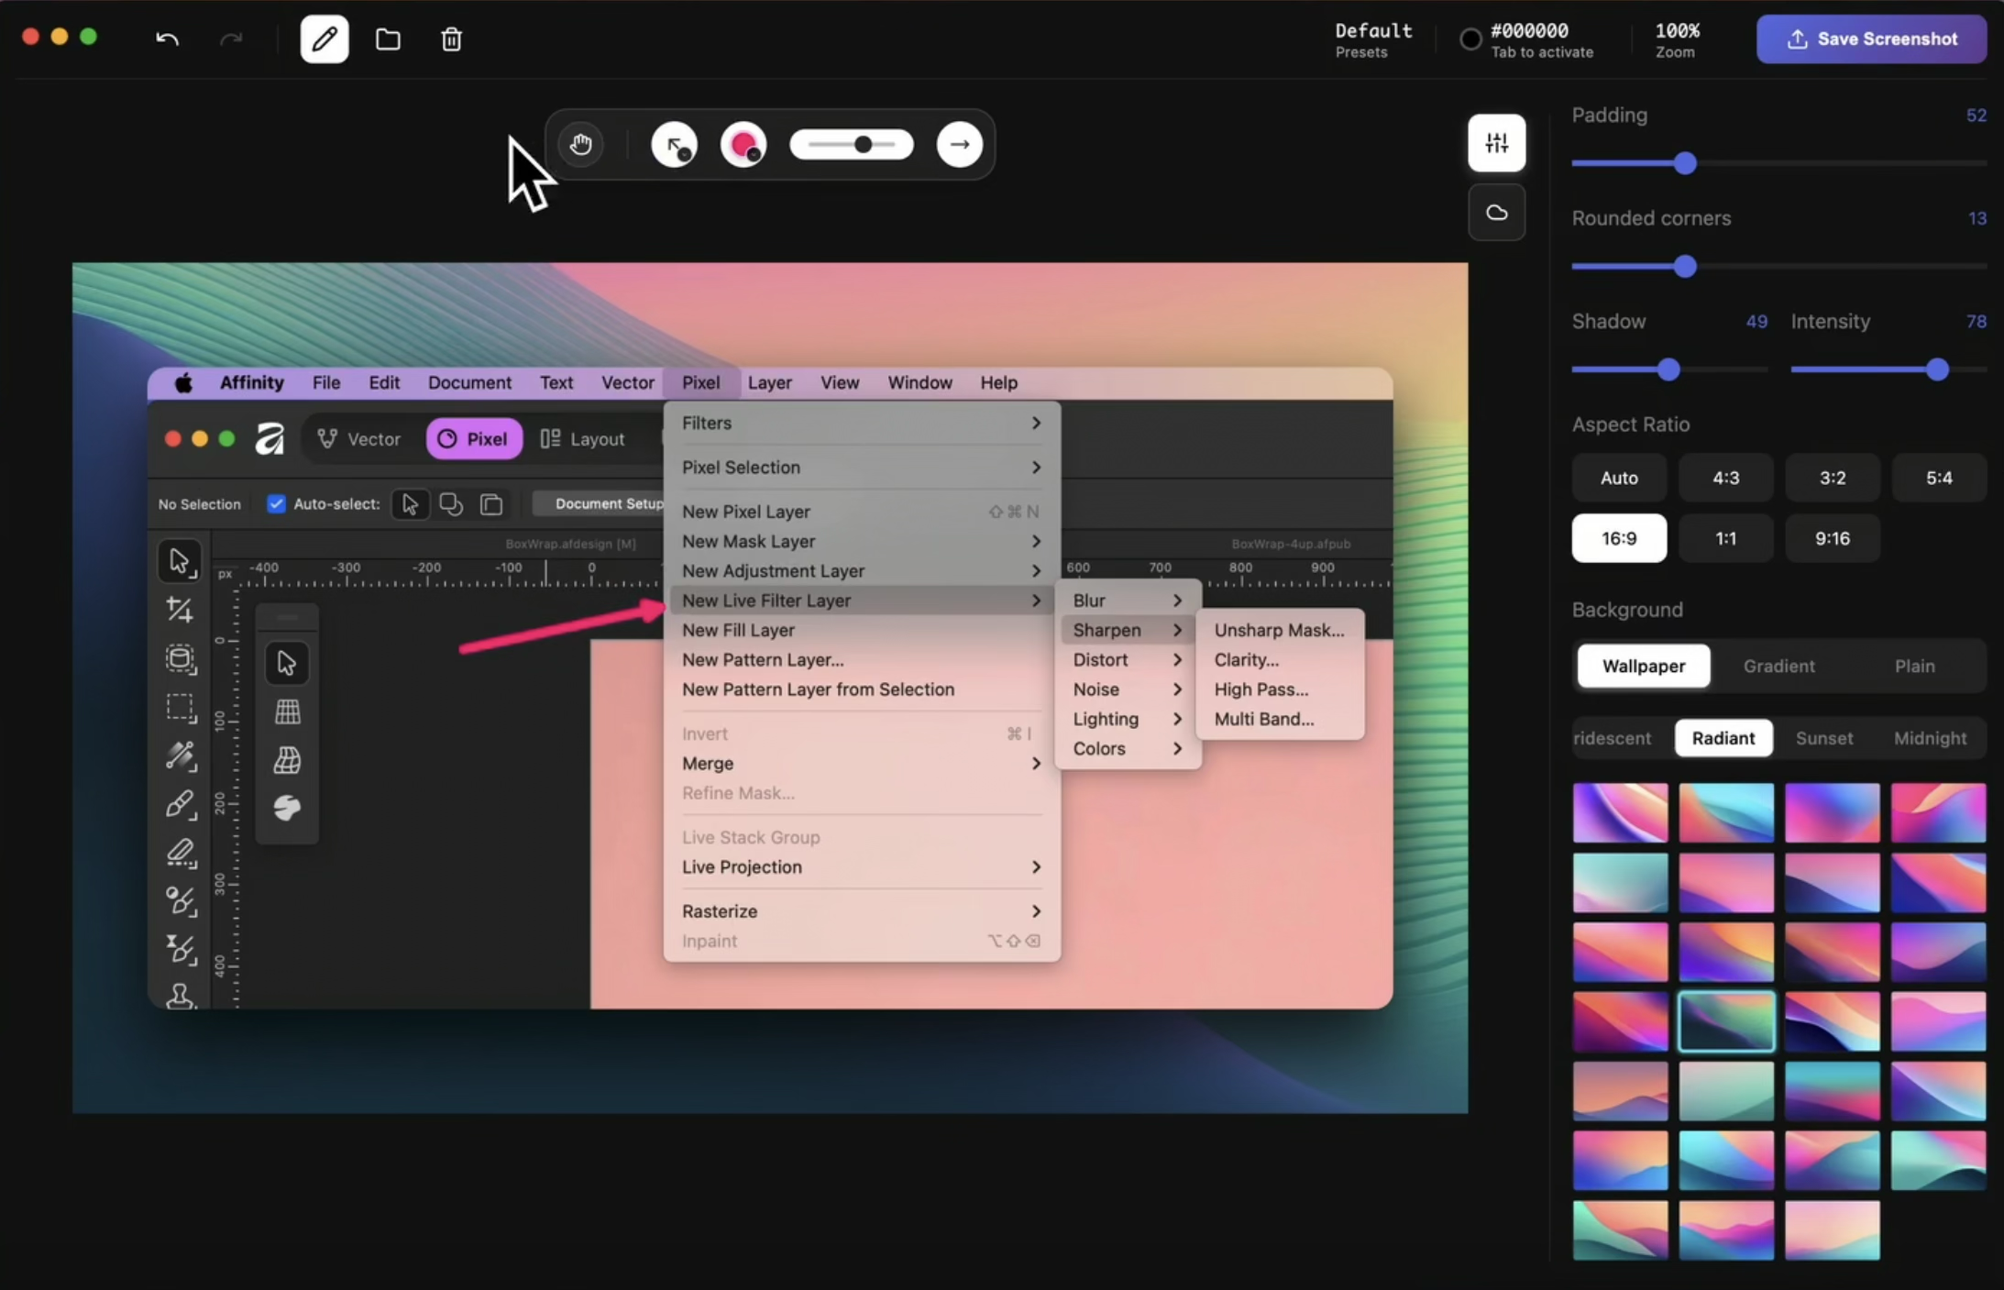
Task: Select the 16:9 aspect ratio
Action: click(1619, 538)
